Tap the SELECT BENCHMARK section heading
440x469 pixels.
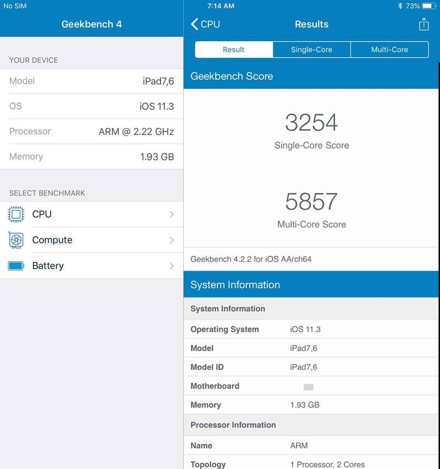tap(47, 193)
